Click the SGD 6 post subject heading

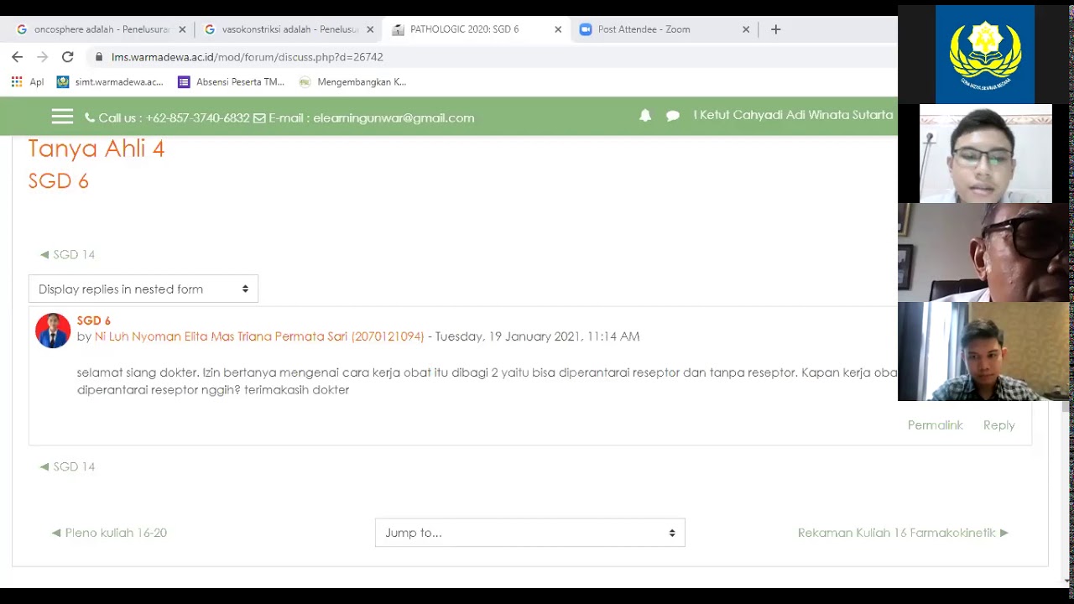coord(94,320)
